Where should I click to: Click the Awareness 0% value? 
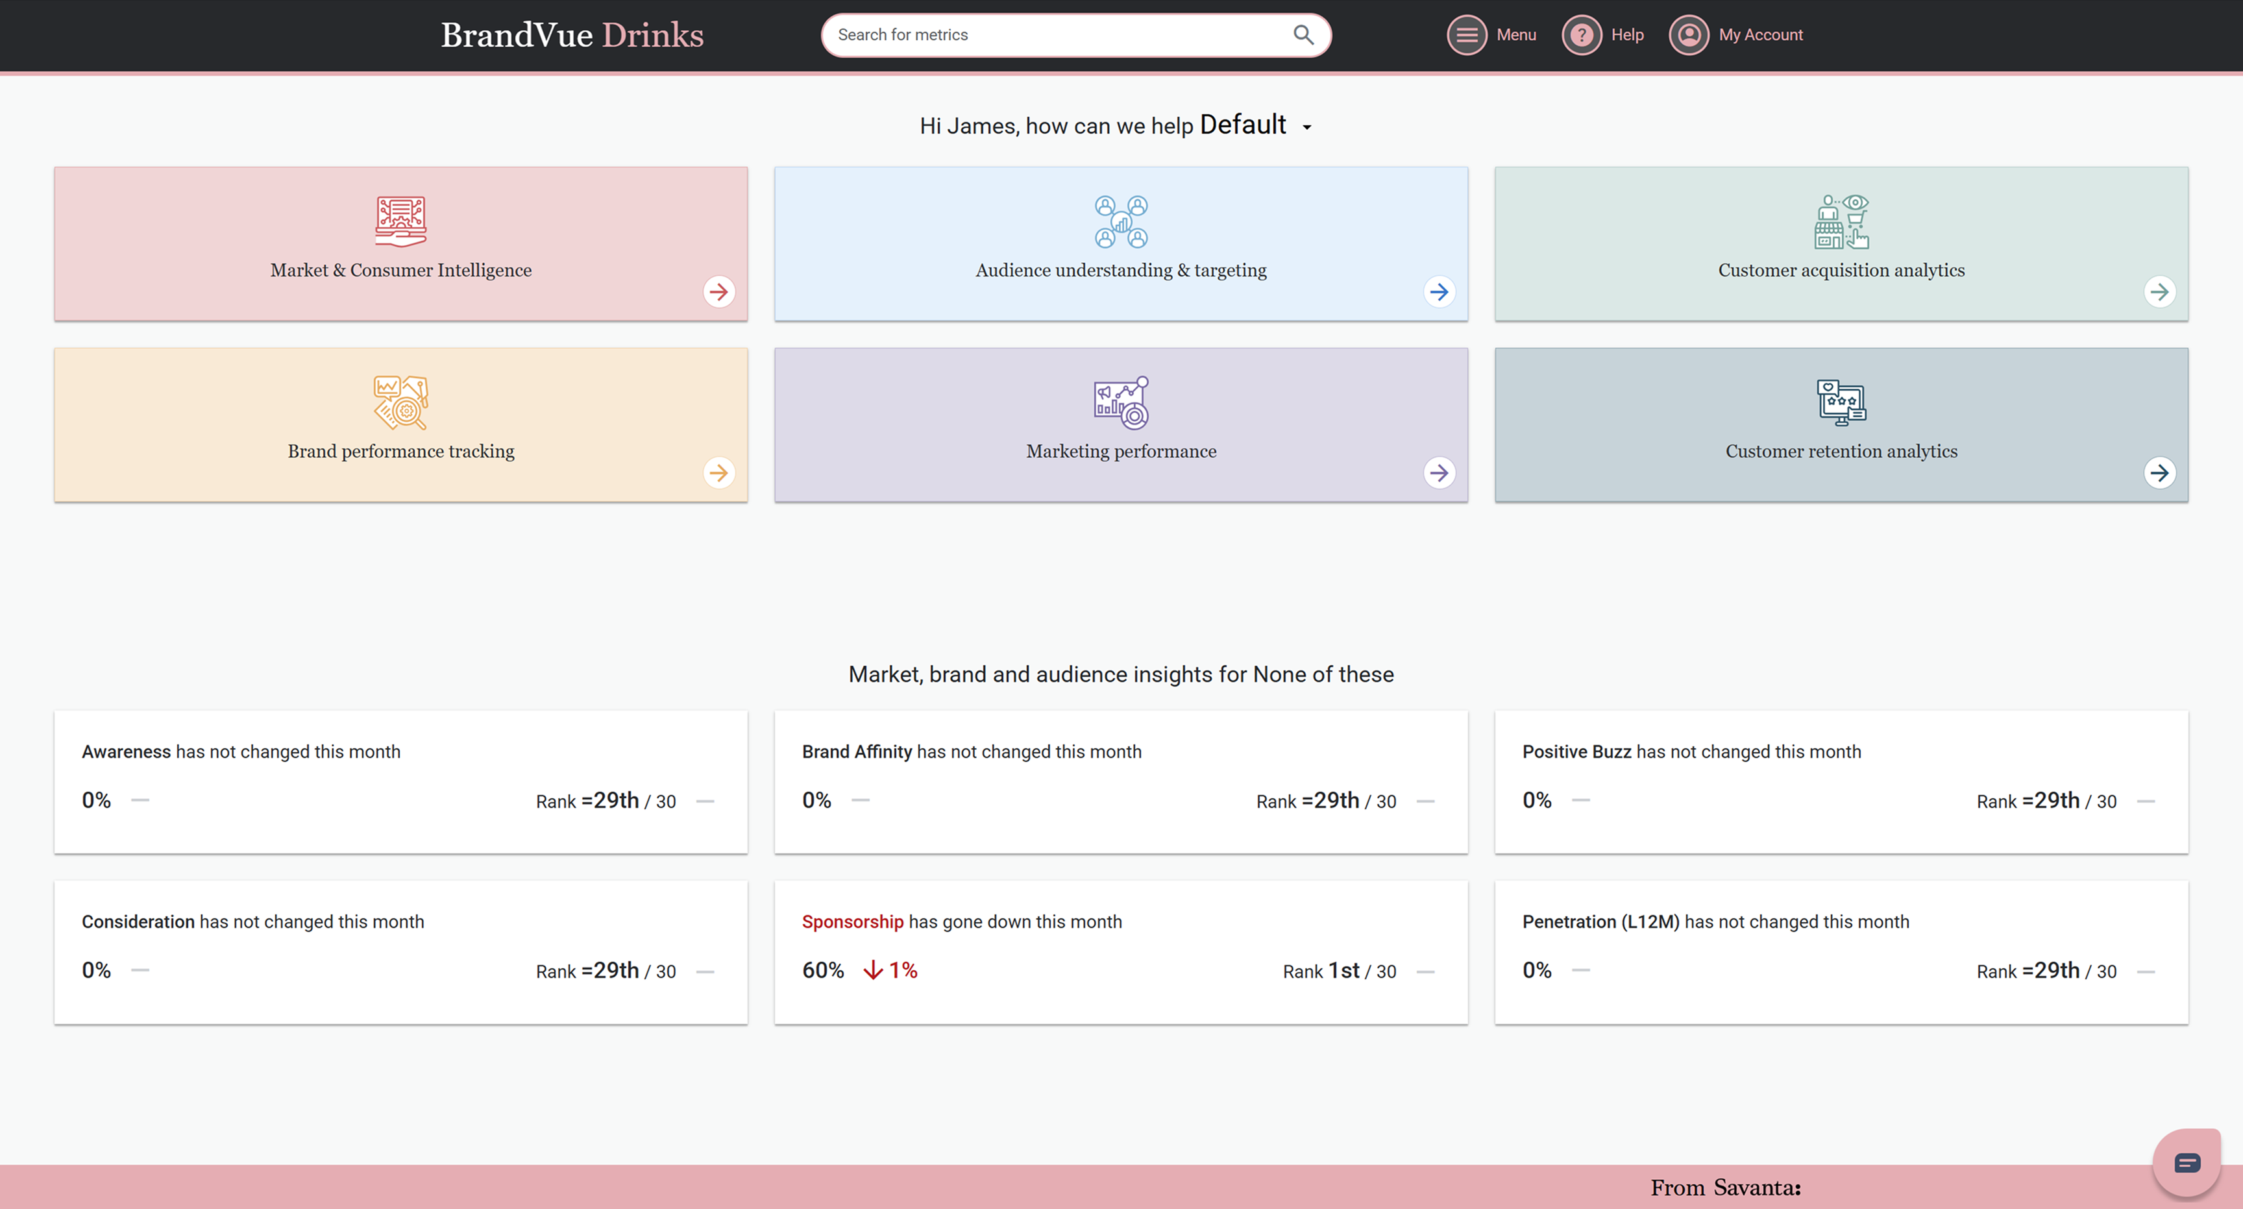point(97,800)
